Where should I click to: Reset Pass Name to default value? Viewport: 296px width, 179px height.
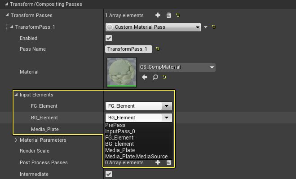tap(158, 49)
